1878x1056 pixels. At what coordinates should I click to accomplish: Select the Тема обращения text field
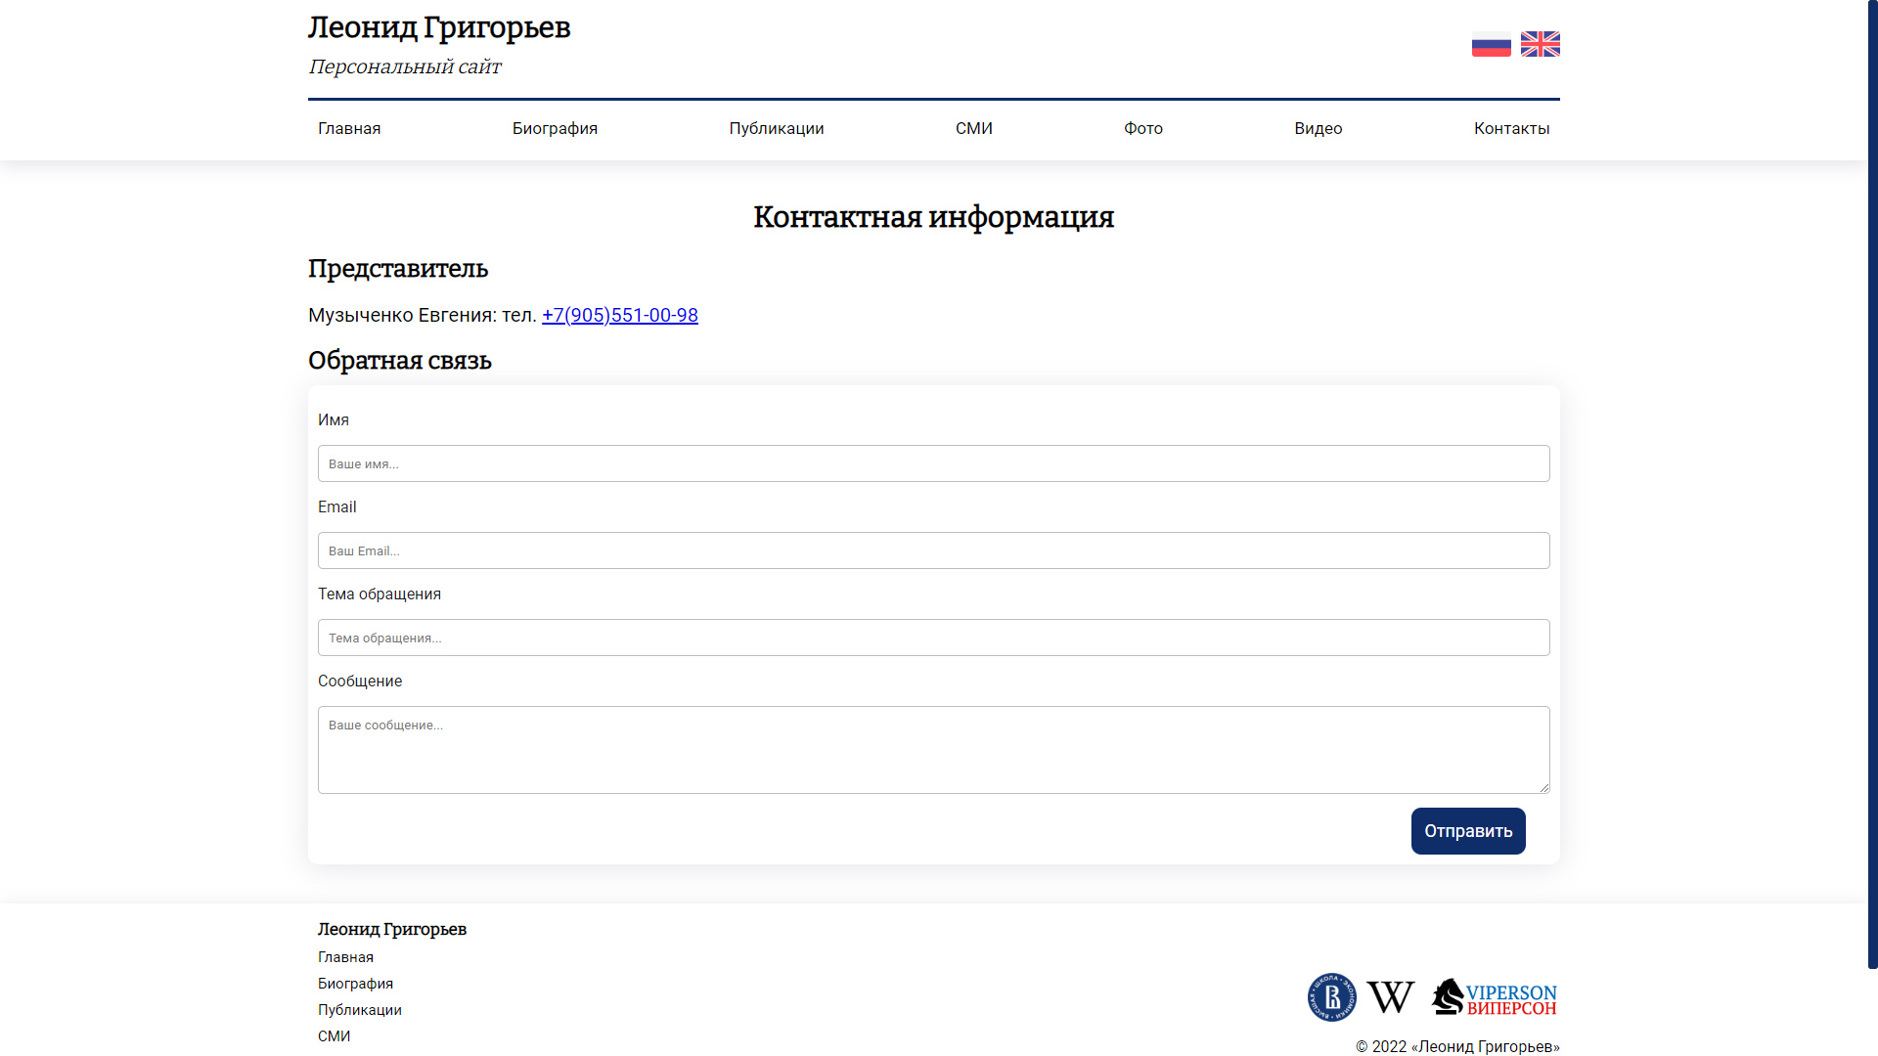pos(934,638)
